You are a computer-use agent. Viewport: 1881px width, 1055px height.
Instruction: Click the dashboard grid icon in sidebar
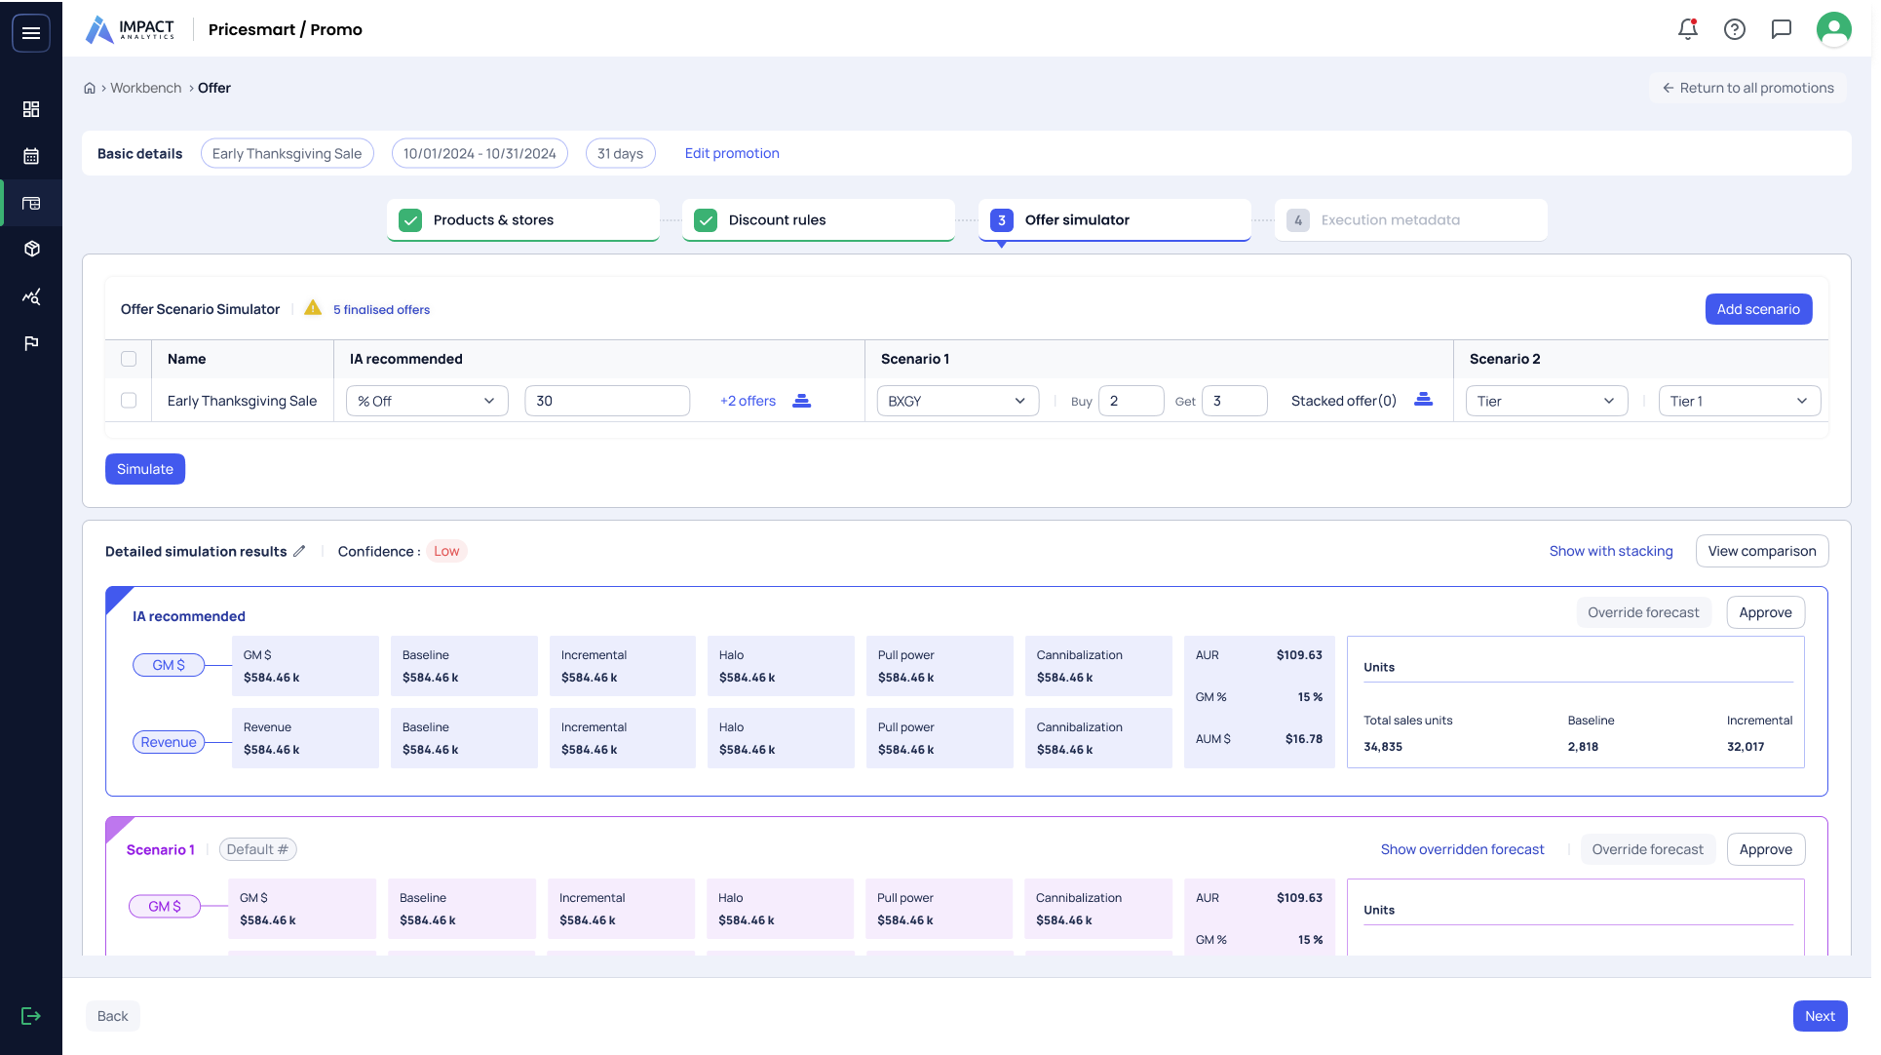31,109
